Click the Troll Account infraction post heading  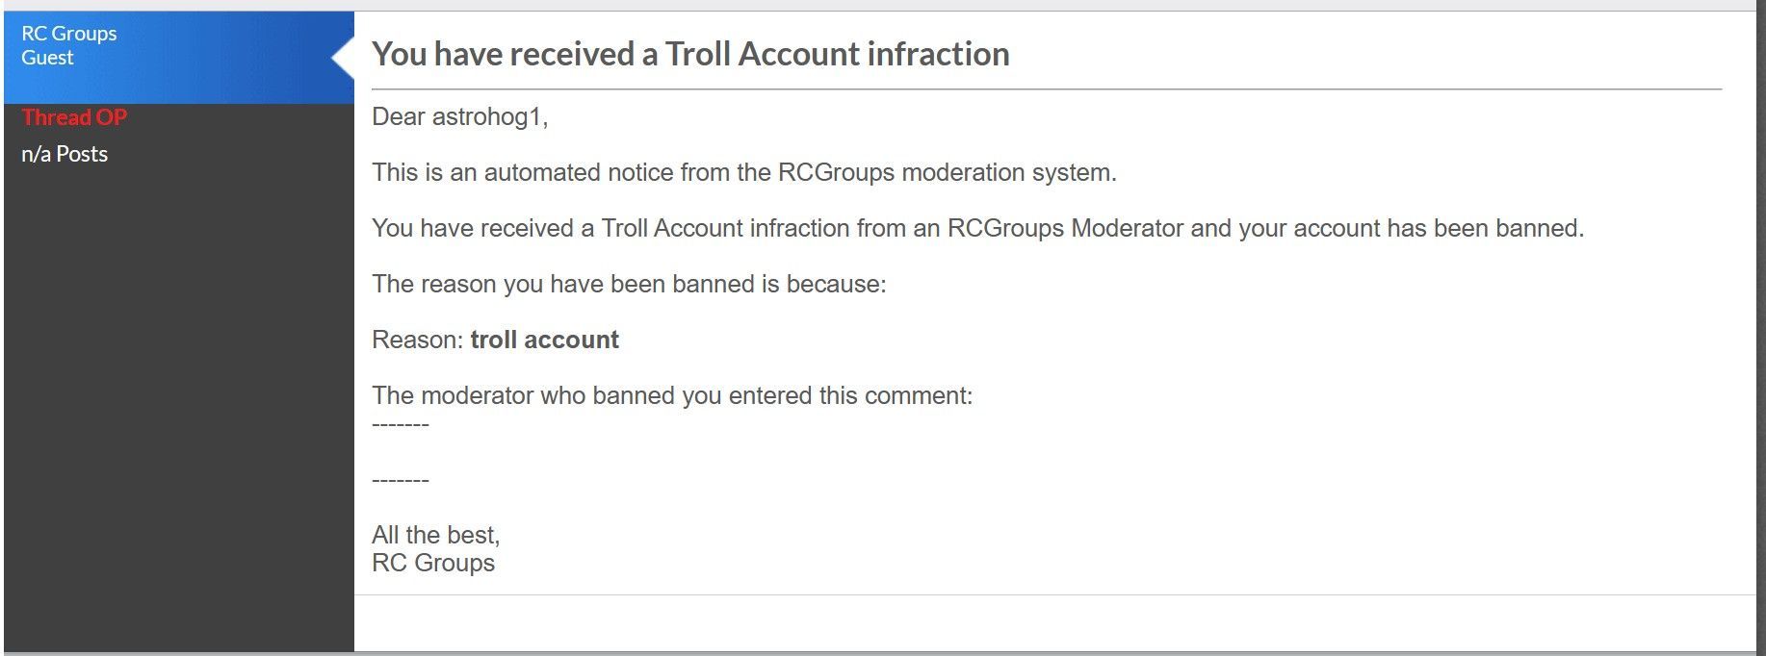[x=690, y=54]
